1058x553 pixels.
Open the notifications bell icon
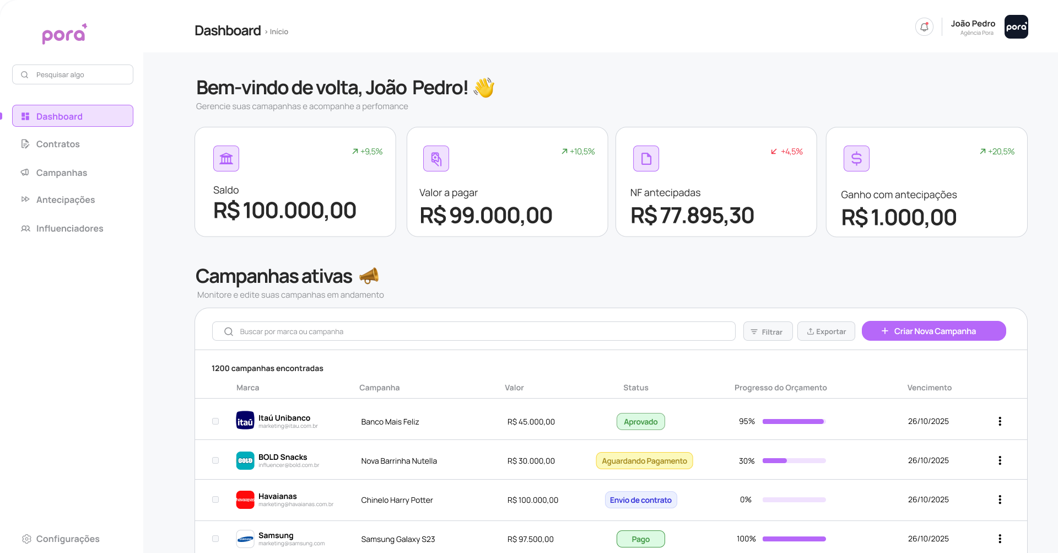tap(924, 26)
